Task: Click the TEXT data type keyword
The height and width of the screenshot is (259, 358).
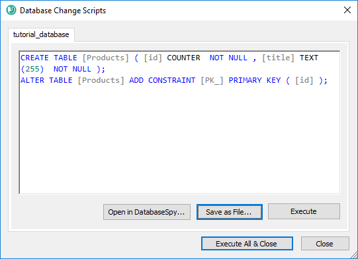Action: [308, 58]
